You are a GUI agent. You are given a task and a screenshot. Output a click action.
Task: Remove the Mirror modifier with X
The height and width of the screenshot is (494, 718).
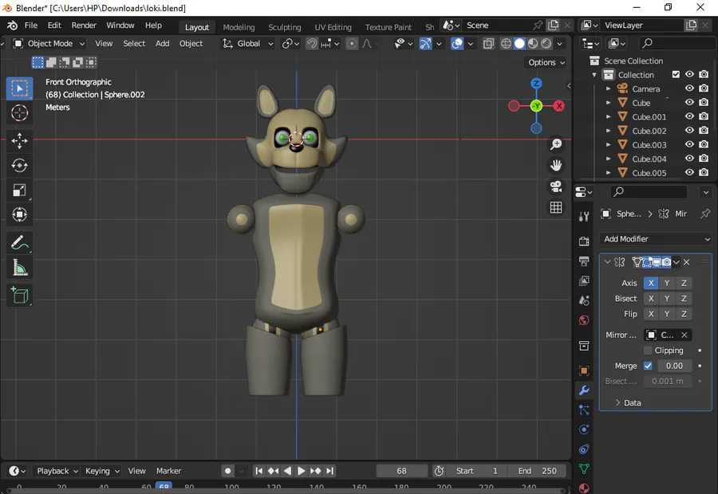[x=686, y=262]
